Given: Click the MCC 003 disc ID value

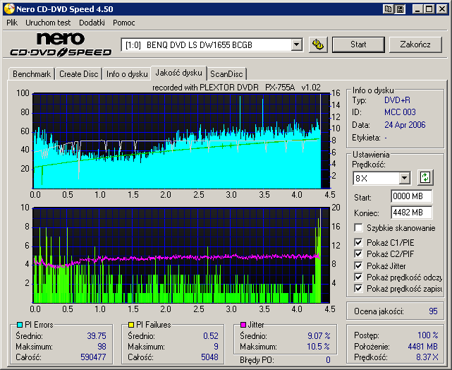Looking at the screenshot, I should (400, 112).
